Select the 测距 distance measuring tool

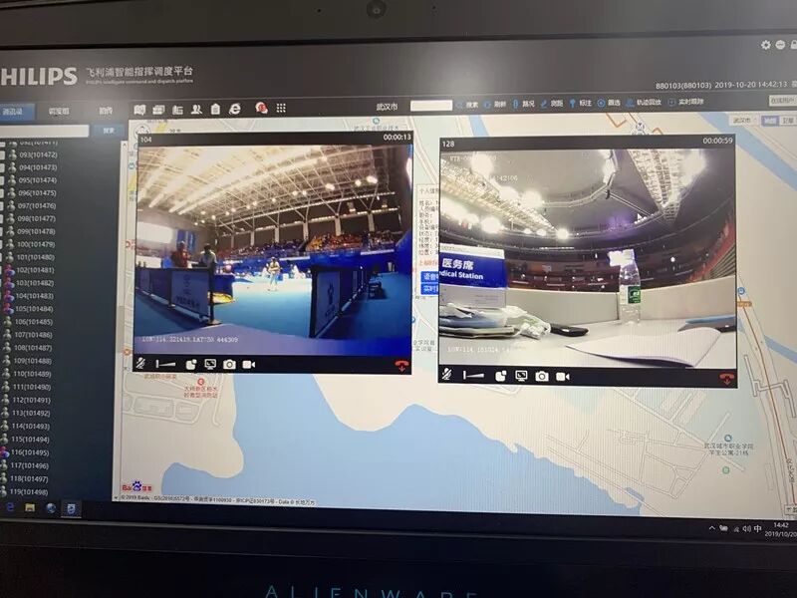pos(552,104)
